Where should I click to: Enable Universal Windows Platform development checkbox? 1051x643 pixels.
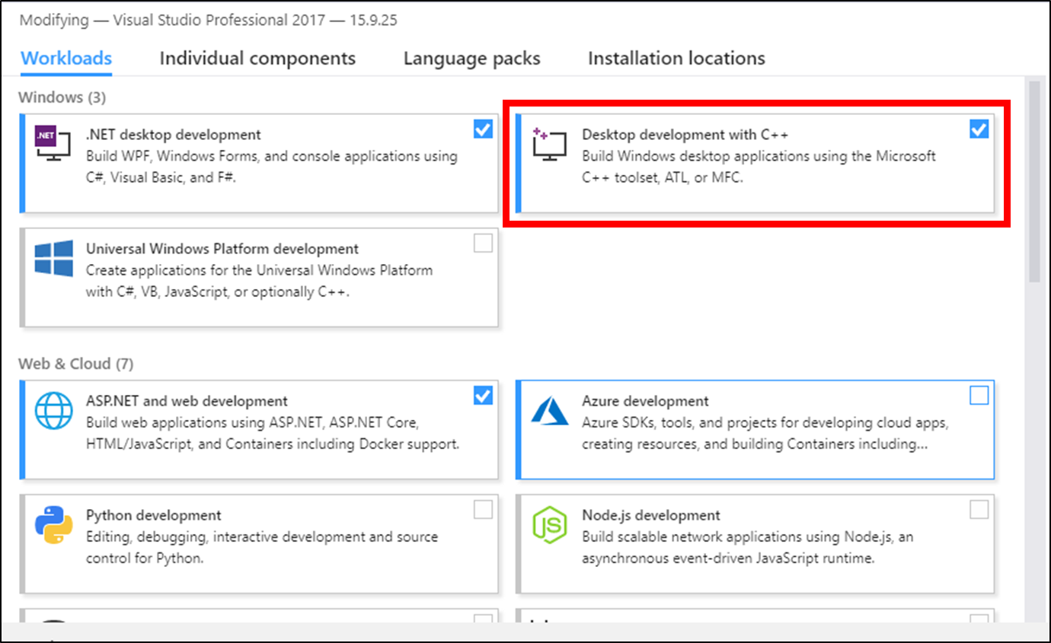coord(483,244)
